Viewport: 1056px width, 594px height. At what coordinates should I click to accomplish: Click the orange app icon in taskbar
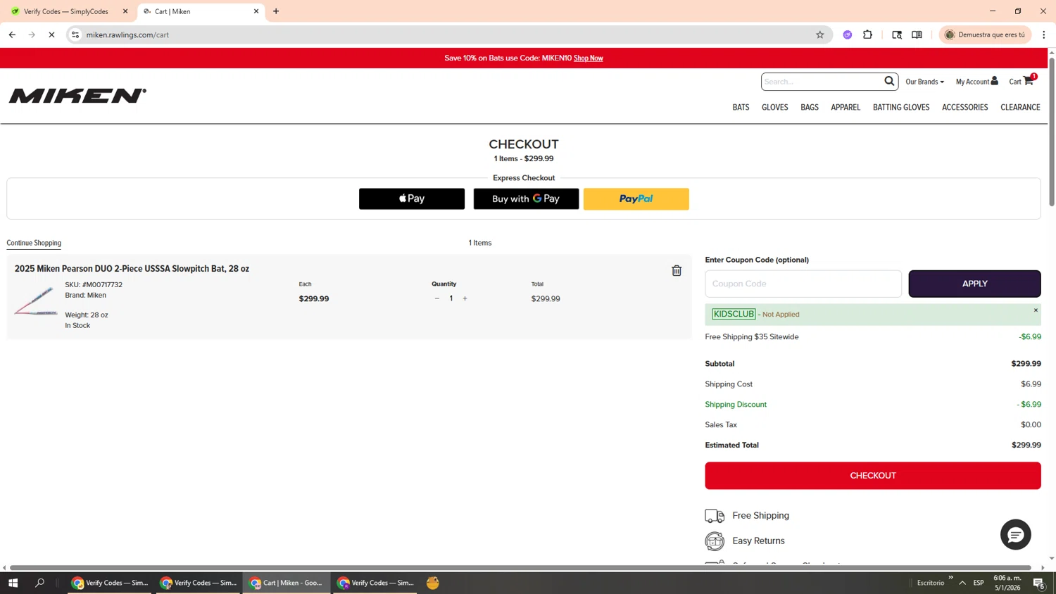coord(432,583)
